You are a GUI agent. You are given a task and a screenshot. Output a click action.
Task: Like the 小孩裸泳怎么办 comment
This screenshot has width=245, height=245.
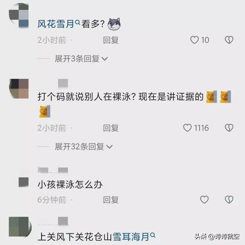204,200
